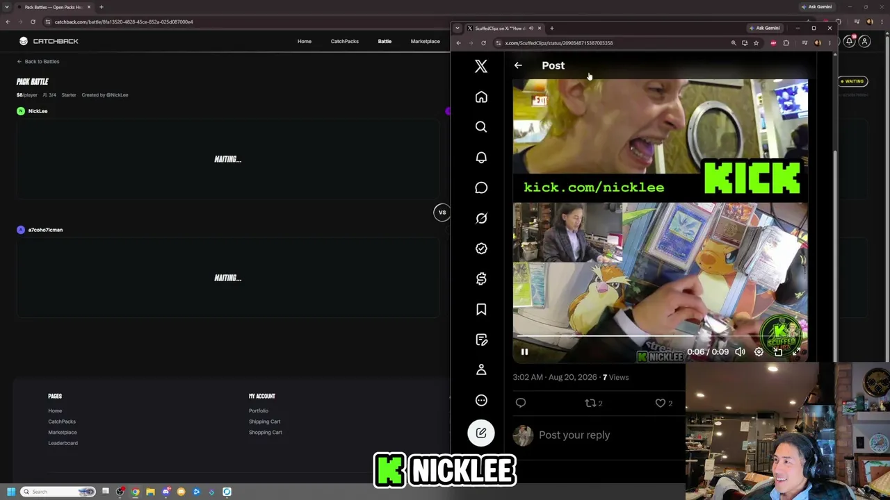Select the Pack Battles browser tab

tap(54, 7)
